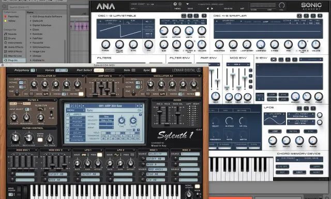331x199 pixels.
Task: Switch to preset page 2 on Sylenth1 display
Action: point(72,106)
